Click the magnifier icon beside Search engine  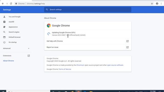click(4, 32)
